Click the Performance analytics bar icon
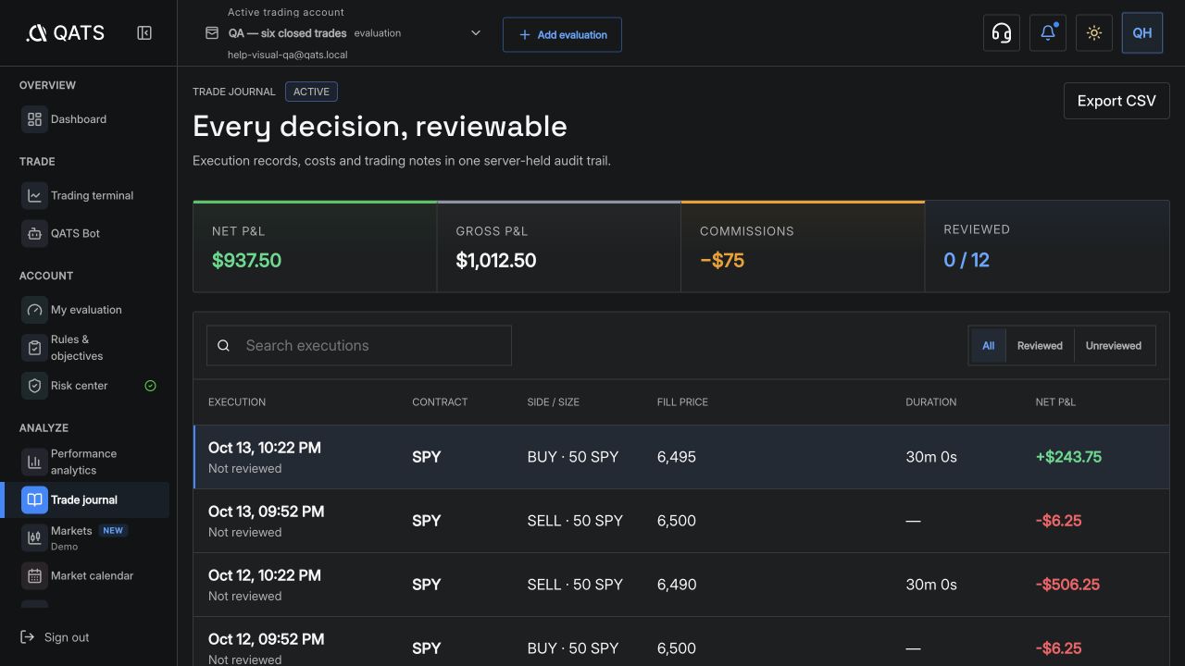This screenshot has height=666, width=1185. [34, 462]
